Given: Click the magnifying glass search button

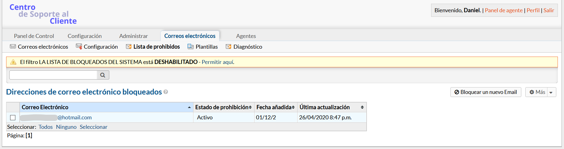Looking at the screenshot, I should (x=103, y=75).
